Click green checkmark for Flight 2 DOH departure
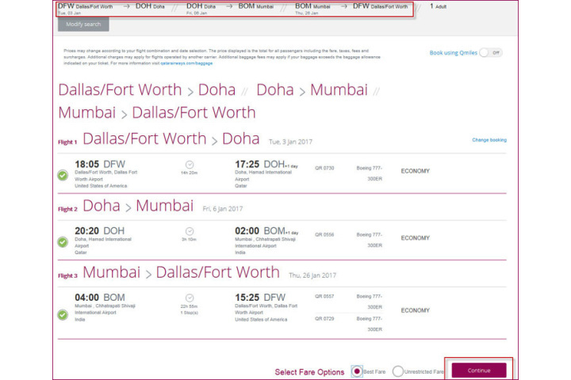Viewport: 571px width, 380px height. (63, 241)
